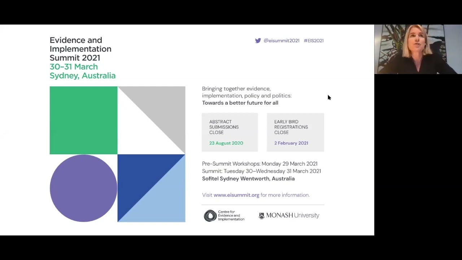Open the @eisummit2021 Twitter handle
Viewport: 462px width, 260px height.
tap(282, 41)
